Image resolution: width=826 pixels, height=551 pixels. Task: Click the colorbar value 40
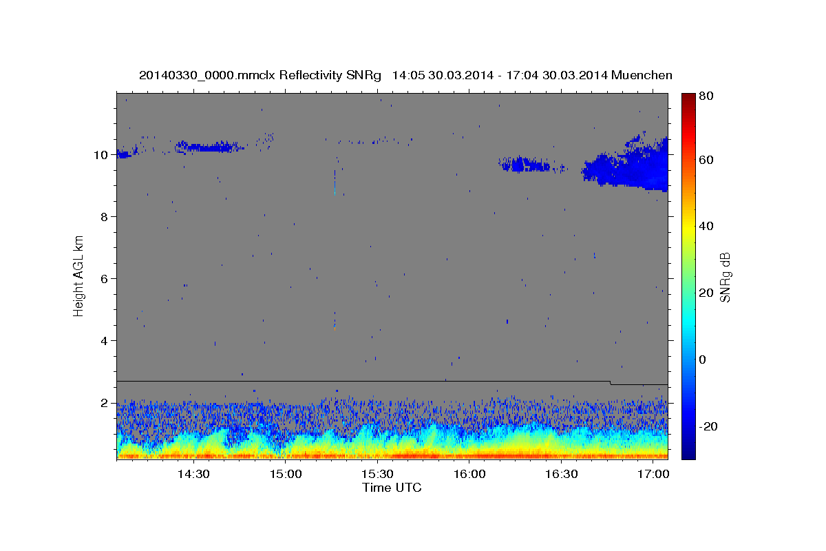point(708,226)
